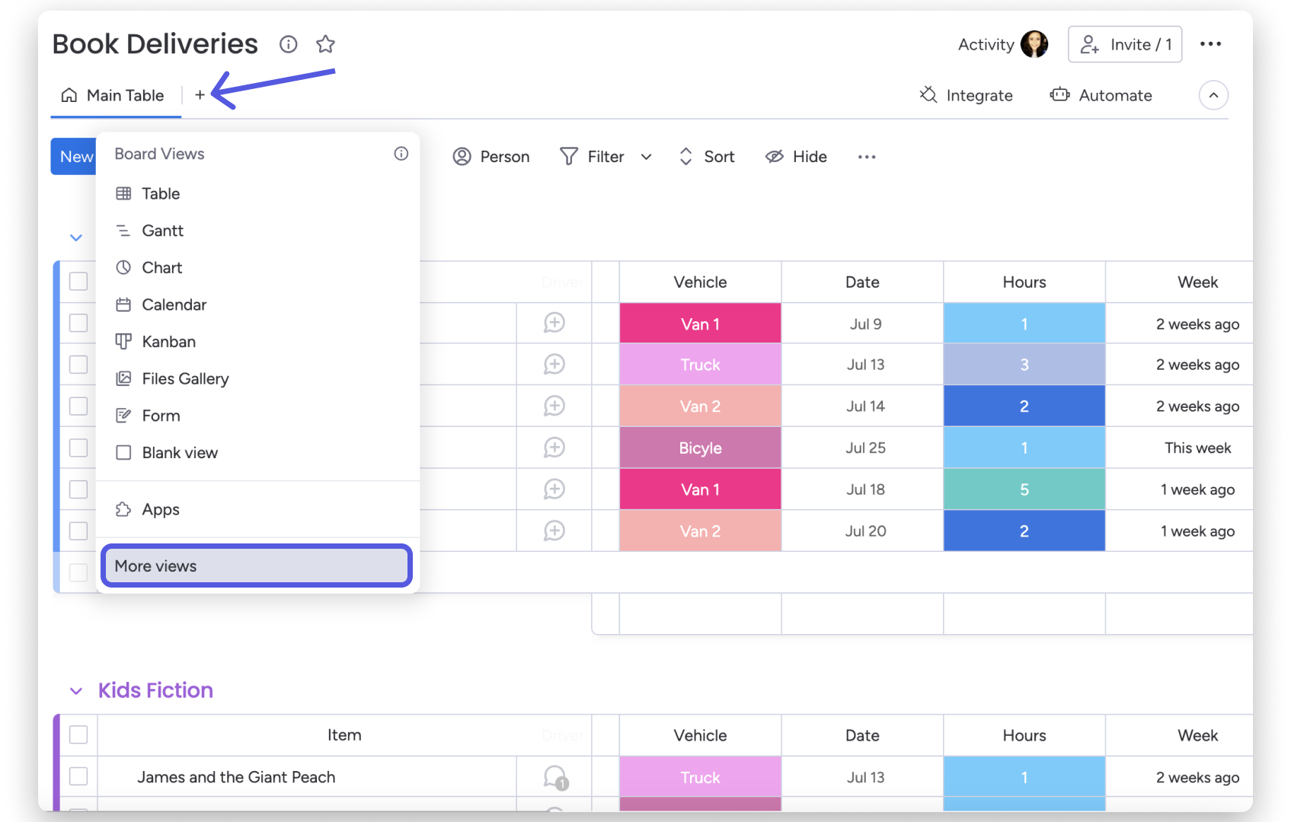This screenshot has height=822, width=1291.
Task: Open the Sort options
Action: [706, 157]
